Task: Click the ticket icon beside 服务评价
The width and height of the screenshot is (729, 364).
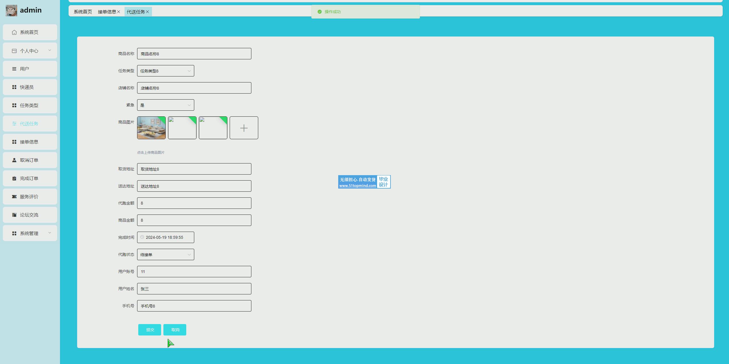Action: click(14, 197)
